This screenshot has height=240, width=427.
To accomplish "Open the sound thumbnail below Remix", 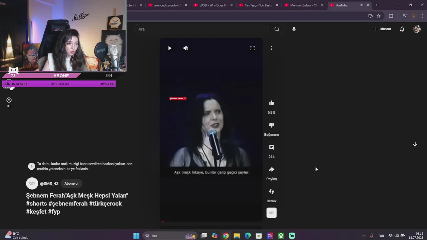I will point(272,213).
